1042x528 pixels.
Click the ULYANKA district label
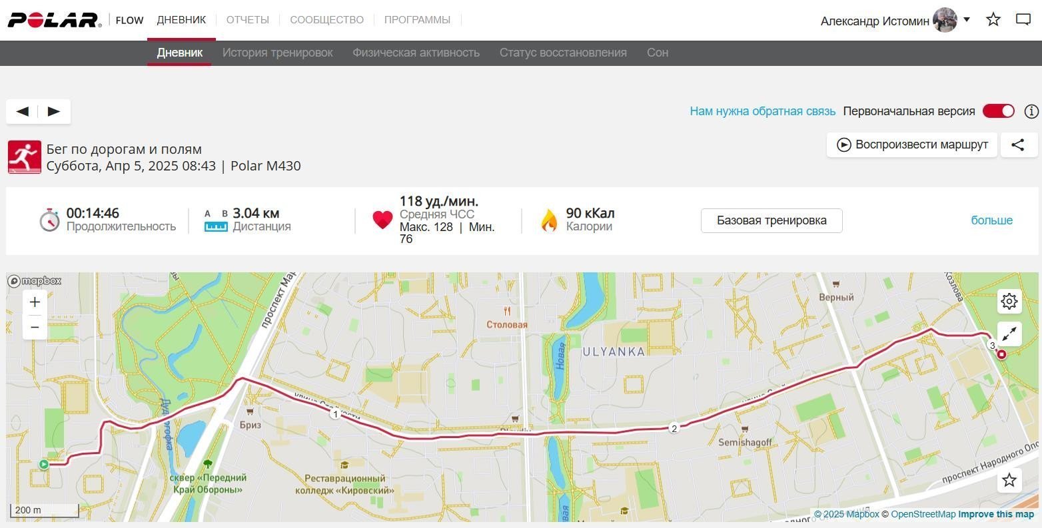coord(614,352)
